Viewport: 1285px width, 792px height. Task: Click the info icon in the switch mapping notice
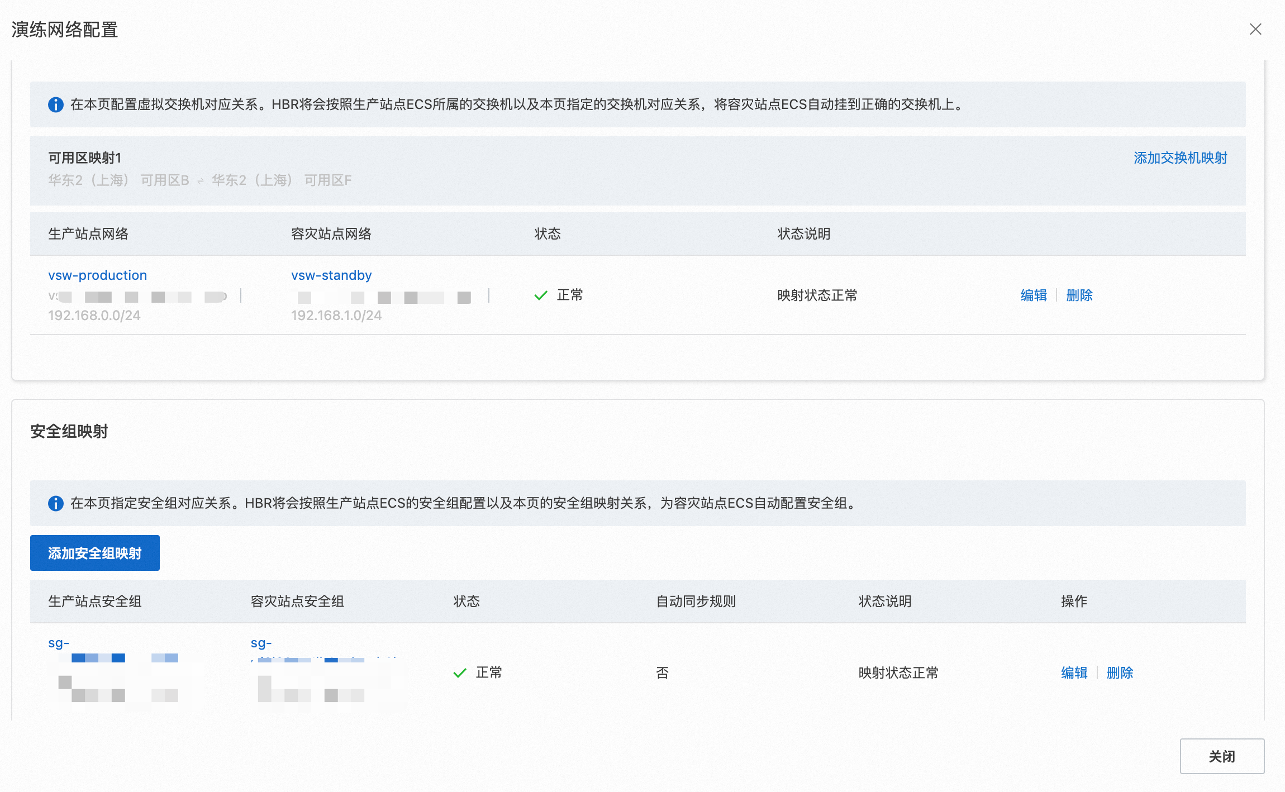[x=56, y=104]
